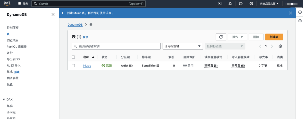Click the SongTitle (S) sort key cell
Screen dimensions: 303x119
coord(150,66)
